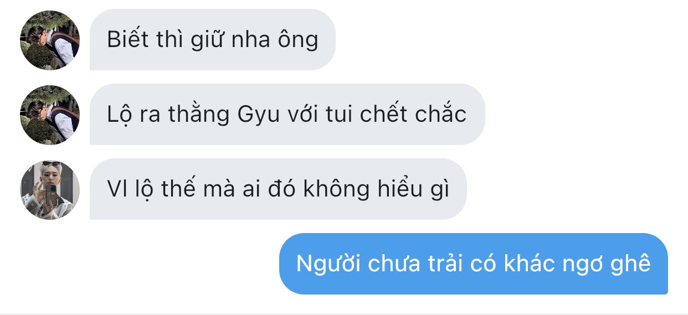This screenshot has width=688, height=315.
Task: Open the avatar beside "Biết thì giữ nha ông"
Action: click(50, 40)
